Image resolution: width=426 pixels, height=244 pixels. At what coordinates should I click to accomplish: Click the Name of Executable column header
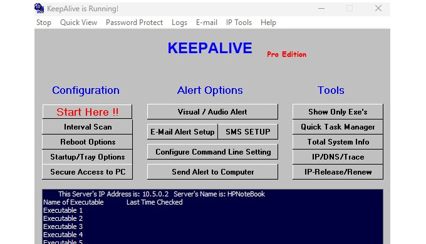click(x=73, y=202)
